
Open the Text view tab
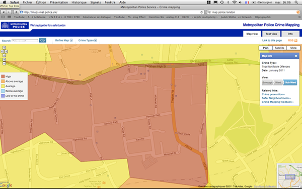pyautogui.click(x=271, y=34)
